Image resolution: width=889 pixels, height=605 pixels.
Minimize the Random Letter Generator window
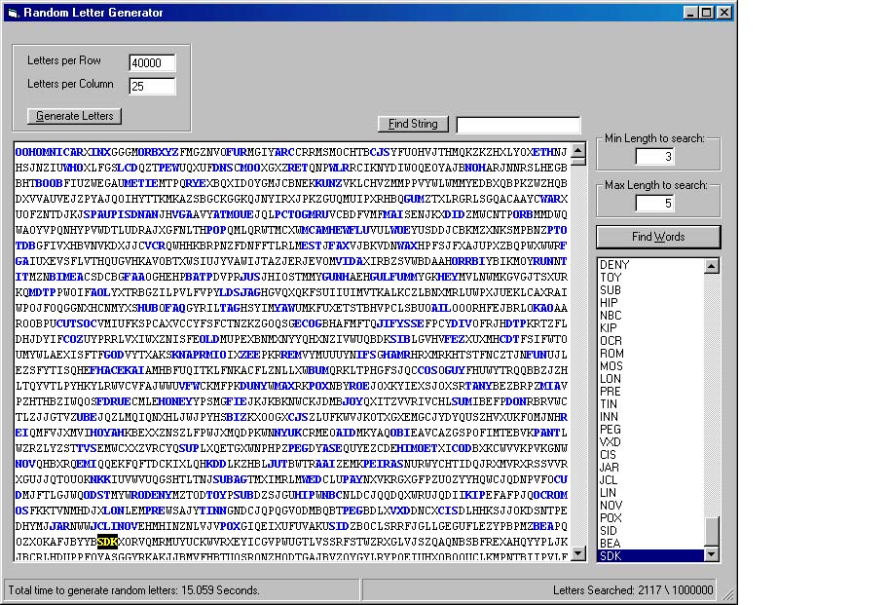691,13
